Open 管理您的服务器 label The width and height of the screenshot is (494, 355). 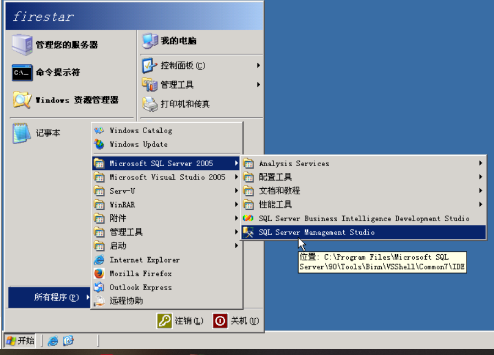click(67, 45)
